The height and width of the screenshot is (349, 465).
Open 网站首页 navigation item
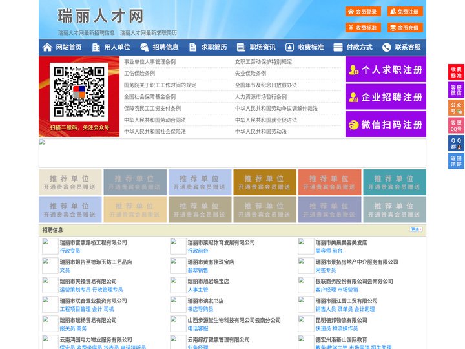click(68, 47)
